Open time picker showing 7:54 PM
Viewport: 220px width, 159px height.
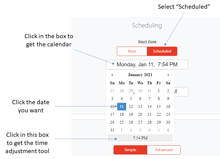point(140,138)
